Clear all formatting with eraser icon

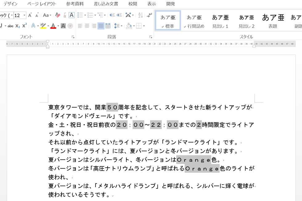click(58, 15)
